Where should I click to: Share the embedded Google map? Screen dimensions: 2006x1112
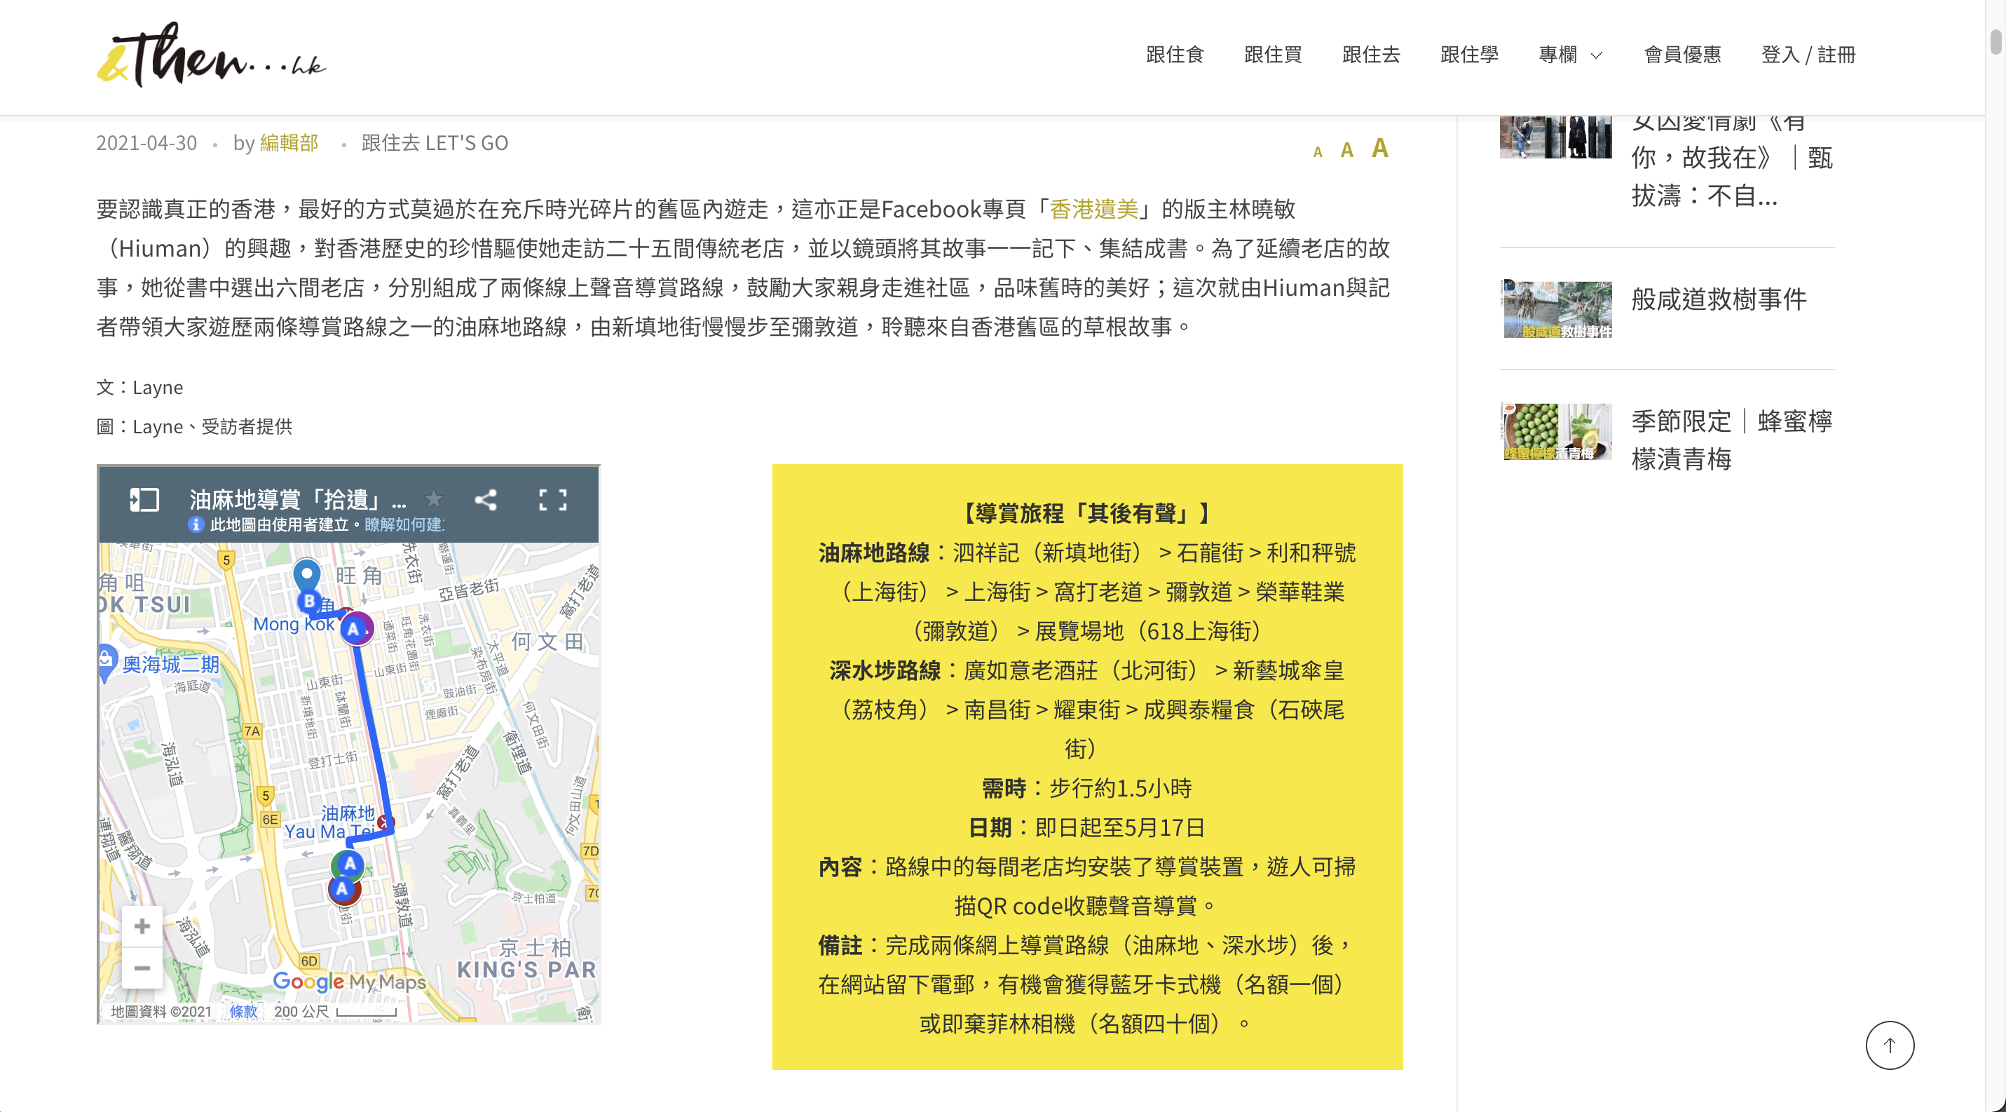(x=486, y=500)
